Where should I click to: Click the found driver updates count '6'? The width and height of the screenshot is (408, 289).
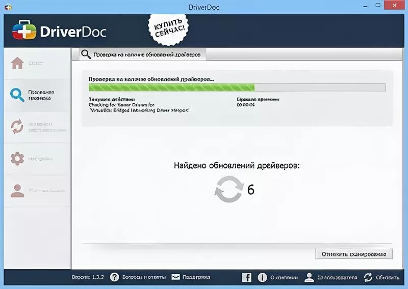tap(250, 190)
